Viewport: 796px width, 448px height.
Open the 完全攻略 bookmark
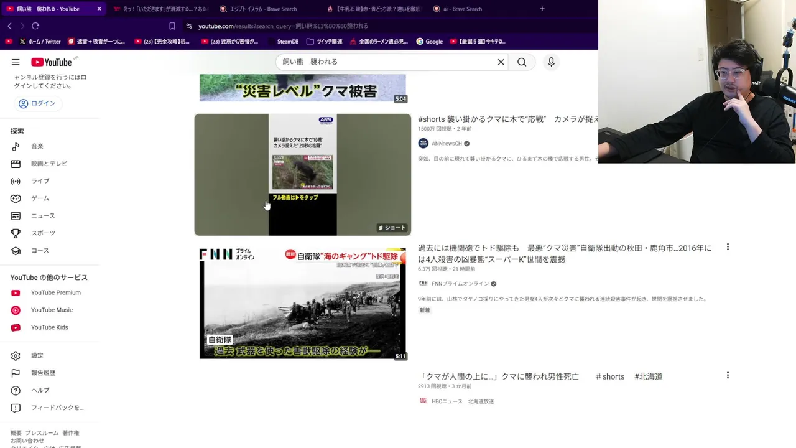[x=162, y=42]
